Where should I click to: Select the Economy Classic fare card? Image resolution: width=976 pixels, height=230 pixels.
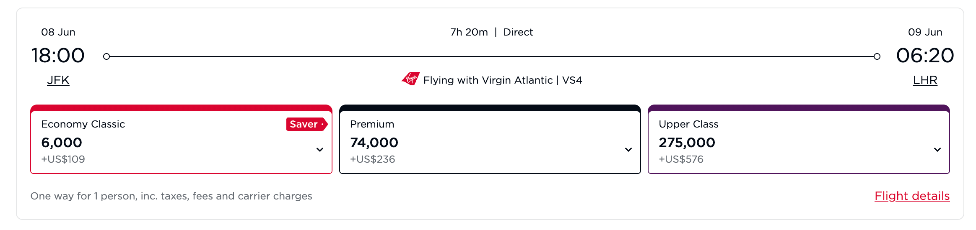(x=181, y=139)
